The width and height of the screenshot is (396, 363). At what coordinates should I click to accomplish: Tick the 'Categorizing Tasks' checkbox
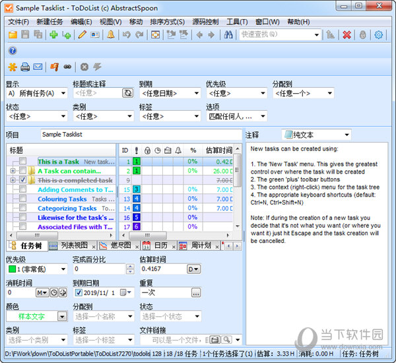[22, 208]
